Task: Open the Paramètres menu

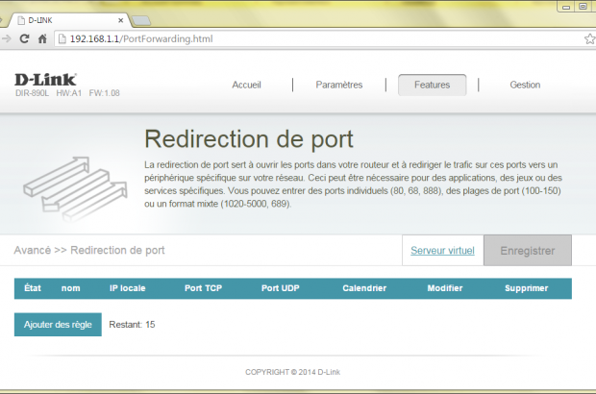Action: tap(338, 85)
